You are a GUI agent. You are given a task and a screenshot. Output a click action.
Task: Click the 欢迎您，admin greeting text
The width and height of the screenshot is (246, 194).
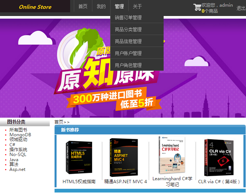217,5
